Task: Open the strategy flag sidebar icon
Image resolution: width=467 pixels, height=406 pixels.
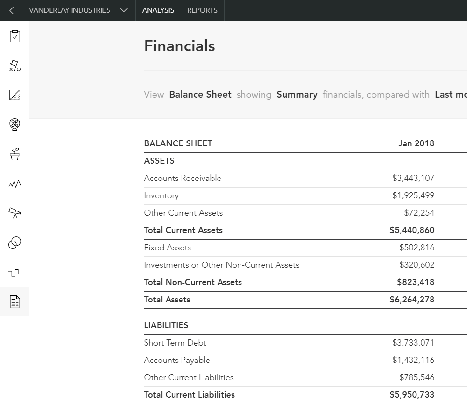Action: click(15, 66)
